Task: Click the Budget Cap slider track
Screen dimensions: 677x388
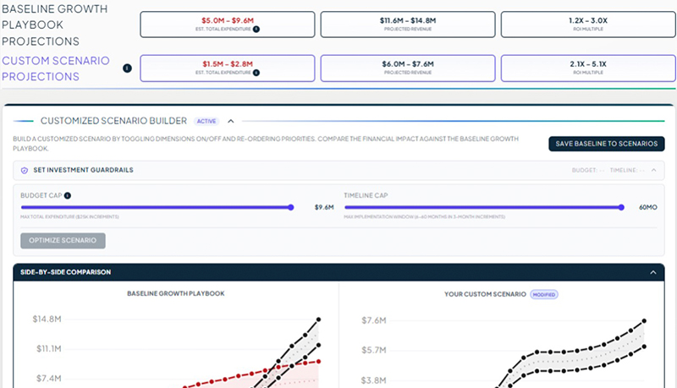Action: pos(157,207)
